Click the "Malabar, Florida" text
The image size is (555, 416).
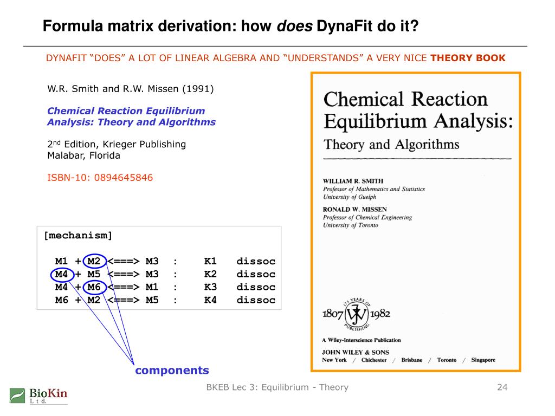pyautogui.click(x=83, y=155)
